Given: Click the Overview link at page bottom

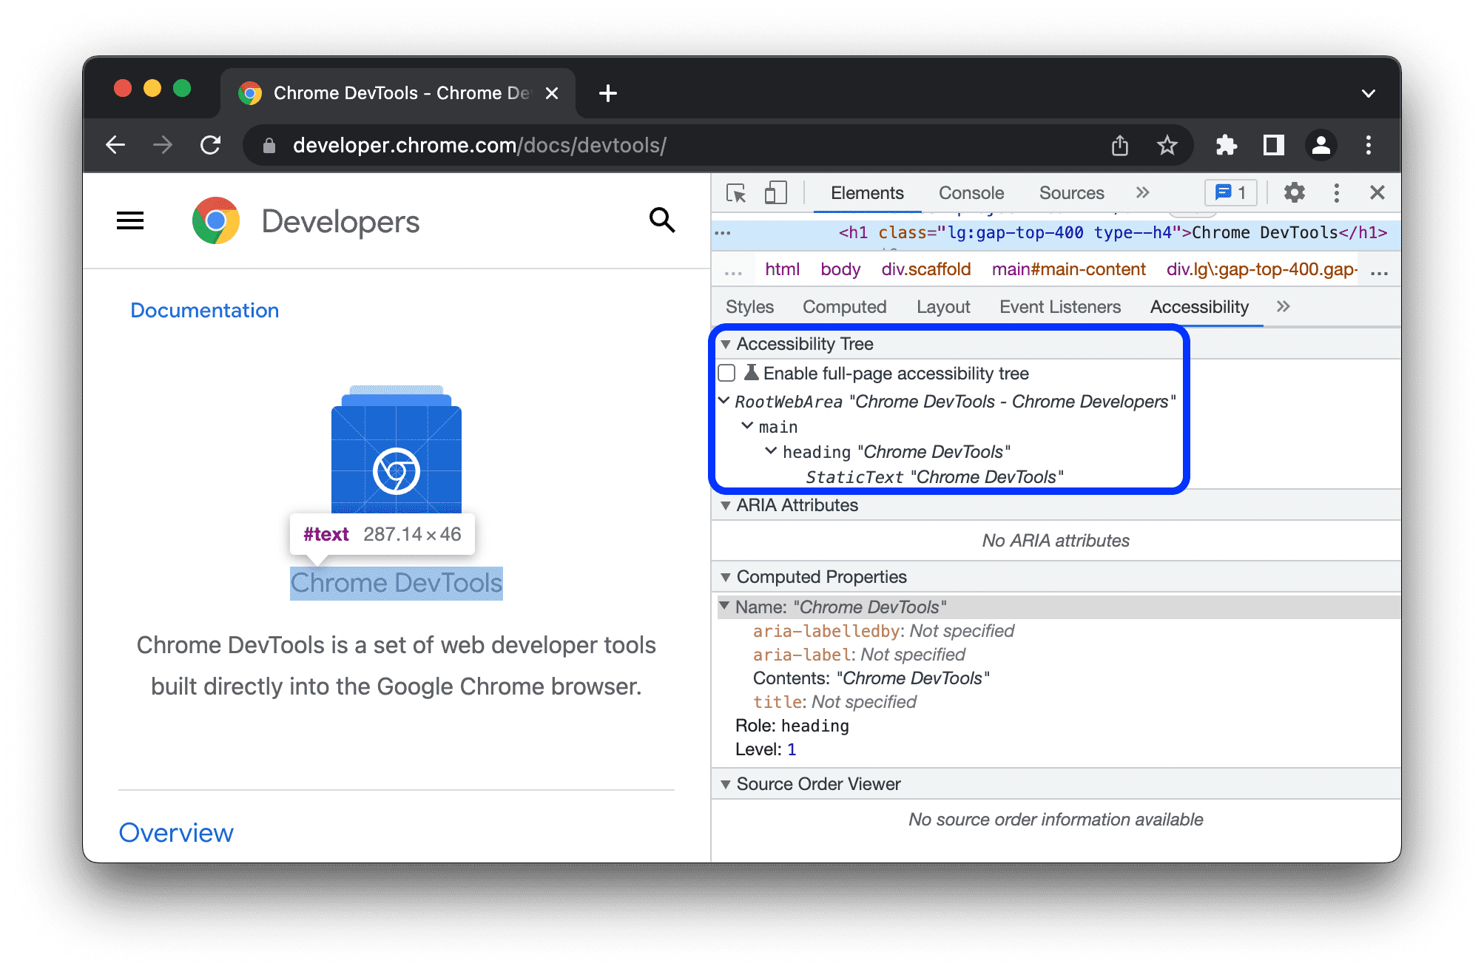Looking at the screenshot, I should point(177,832).
